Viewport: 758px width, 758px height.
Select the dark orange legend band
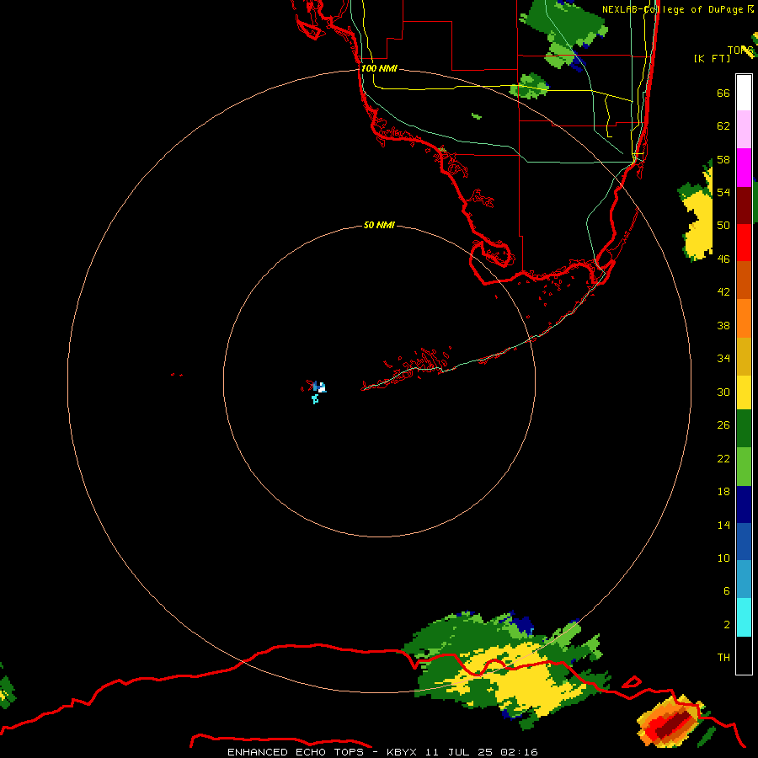[x=744, y=280]
